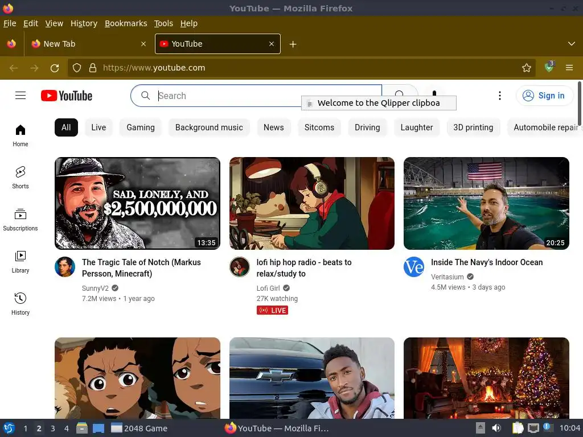583x437 pixels.
Task: Select the Gaming filter chip
Action: coord(141,127)
